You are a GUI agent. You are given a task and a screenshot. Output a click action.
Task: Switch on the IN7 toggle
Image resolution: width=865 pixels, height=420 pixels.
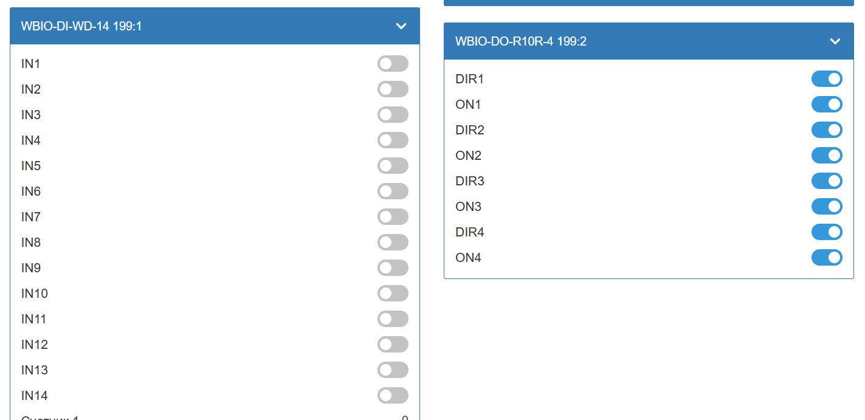[x=393, y=217]
